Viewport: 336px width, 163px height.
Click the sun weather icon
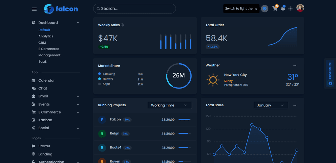[213, 80]
